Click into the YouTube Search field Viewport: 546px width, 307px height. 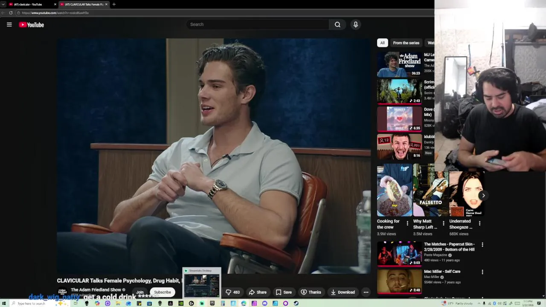(x=258, y=24)
